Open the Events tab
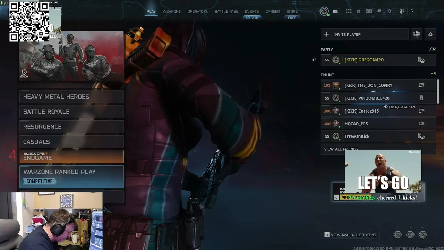Image resolution: width=444 pixels, height=250 pixels. pos(252,11)
